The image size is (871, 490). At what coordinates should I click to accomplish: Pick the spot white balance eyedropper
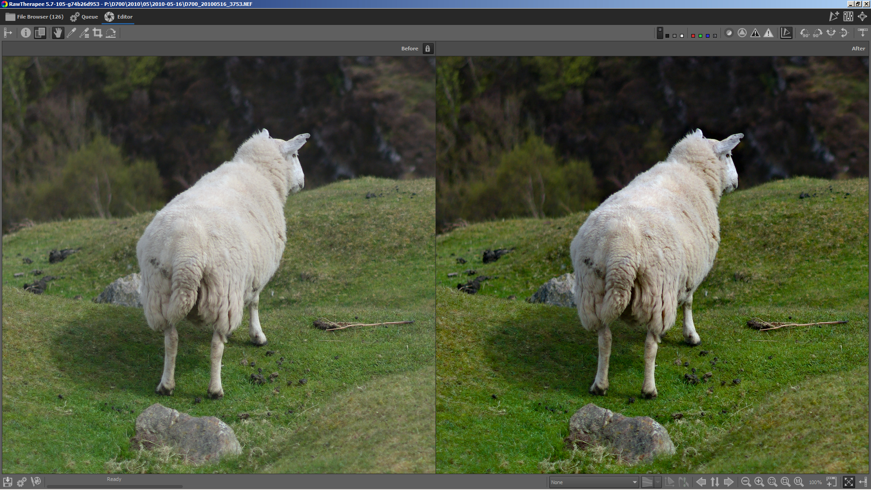(71, 33)
